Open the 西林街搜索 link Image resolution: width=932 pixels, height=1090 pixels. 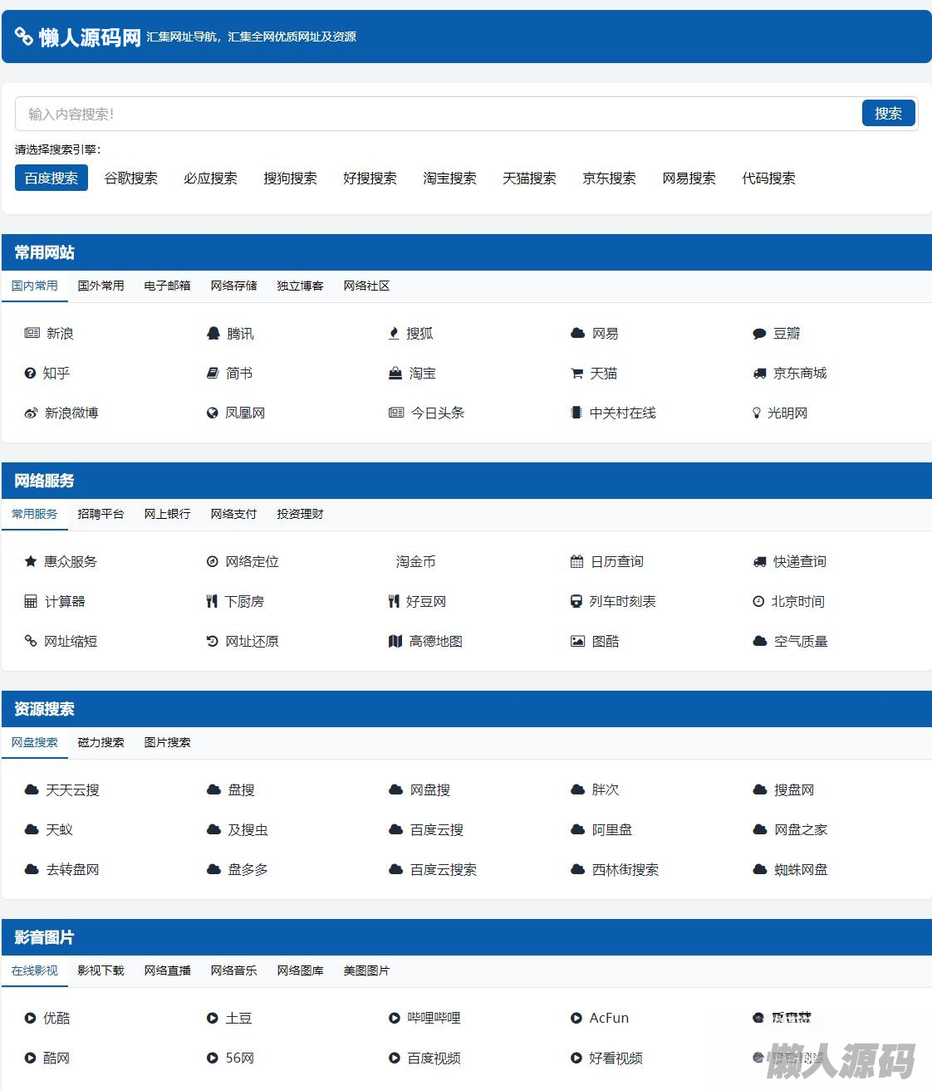click(x=625, y=870)
